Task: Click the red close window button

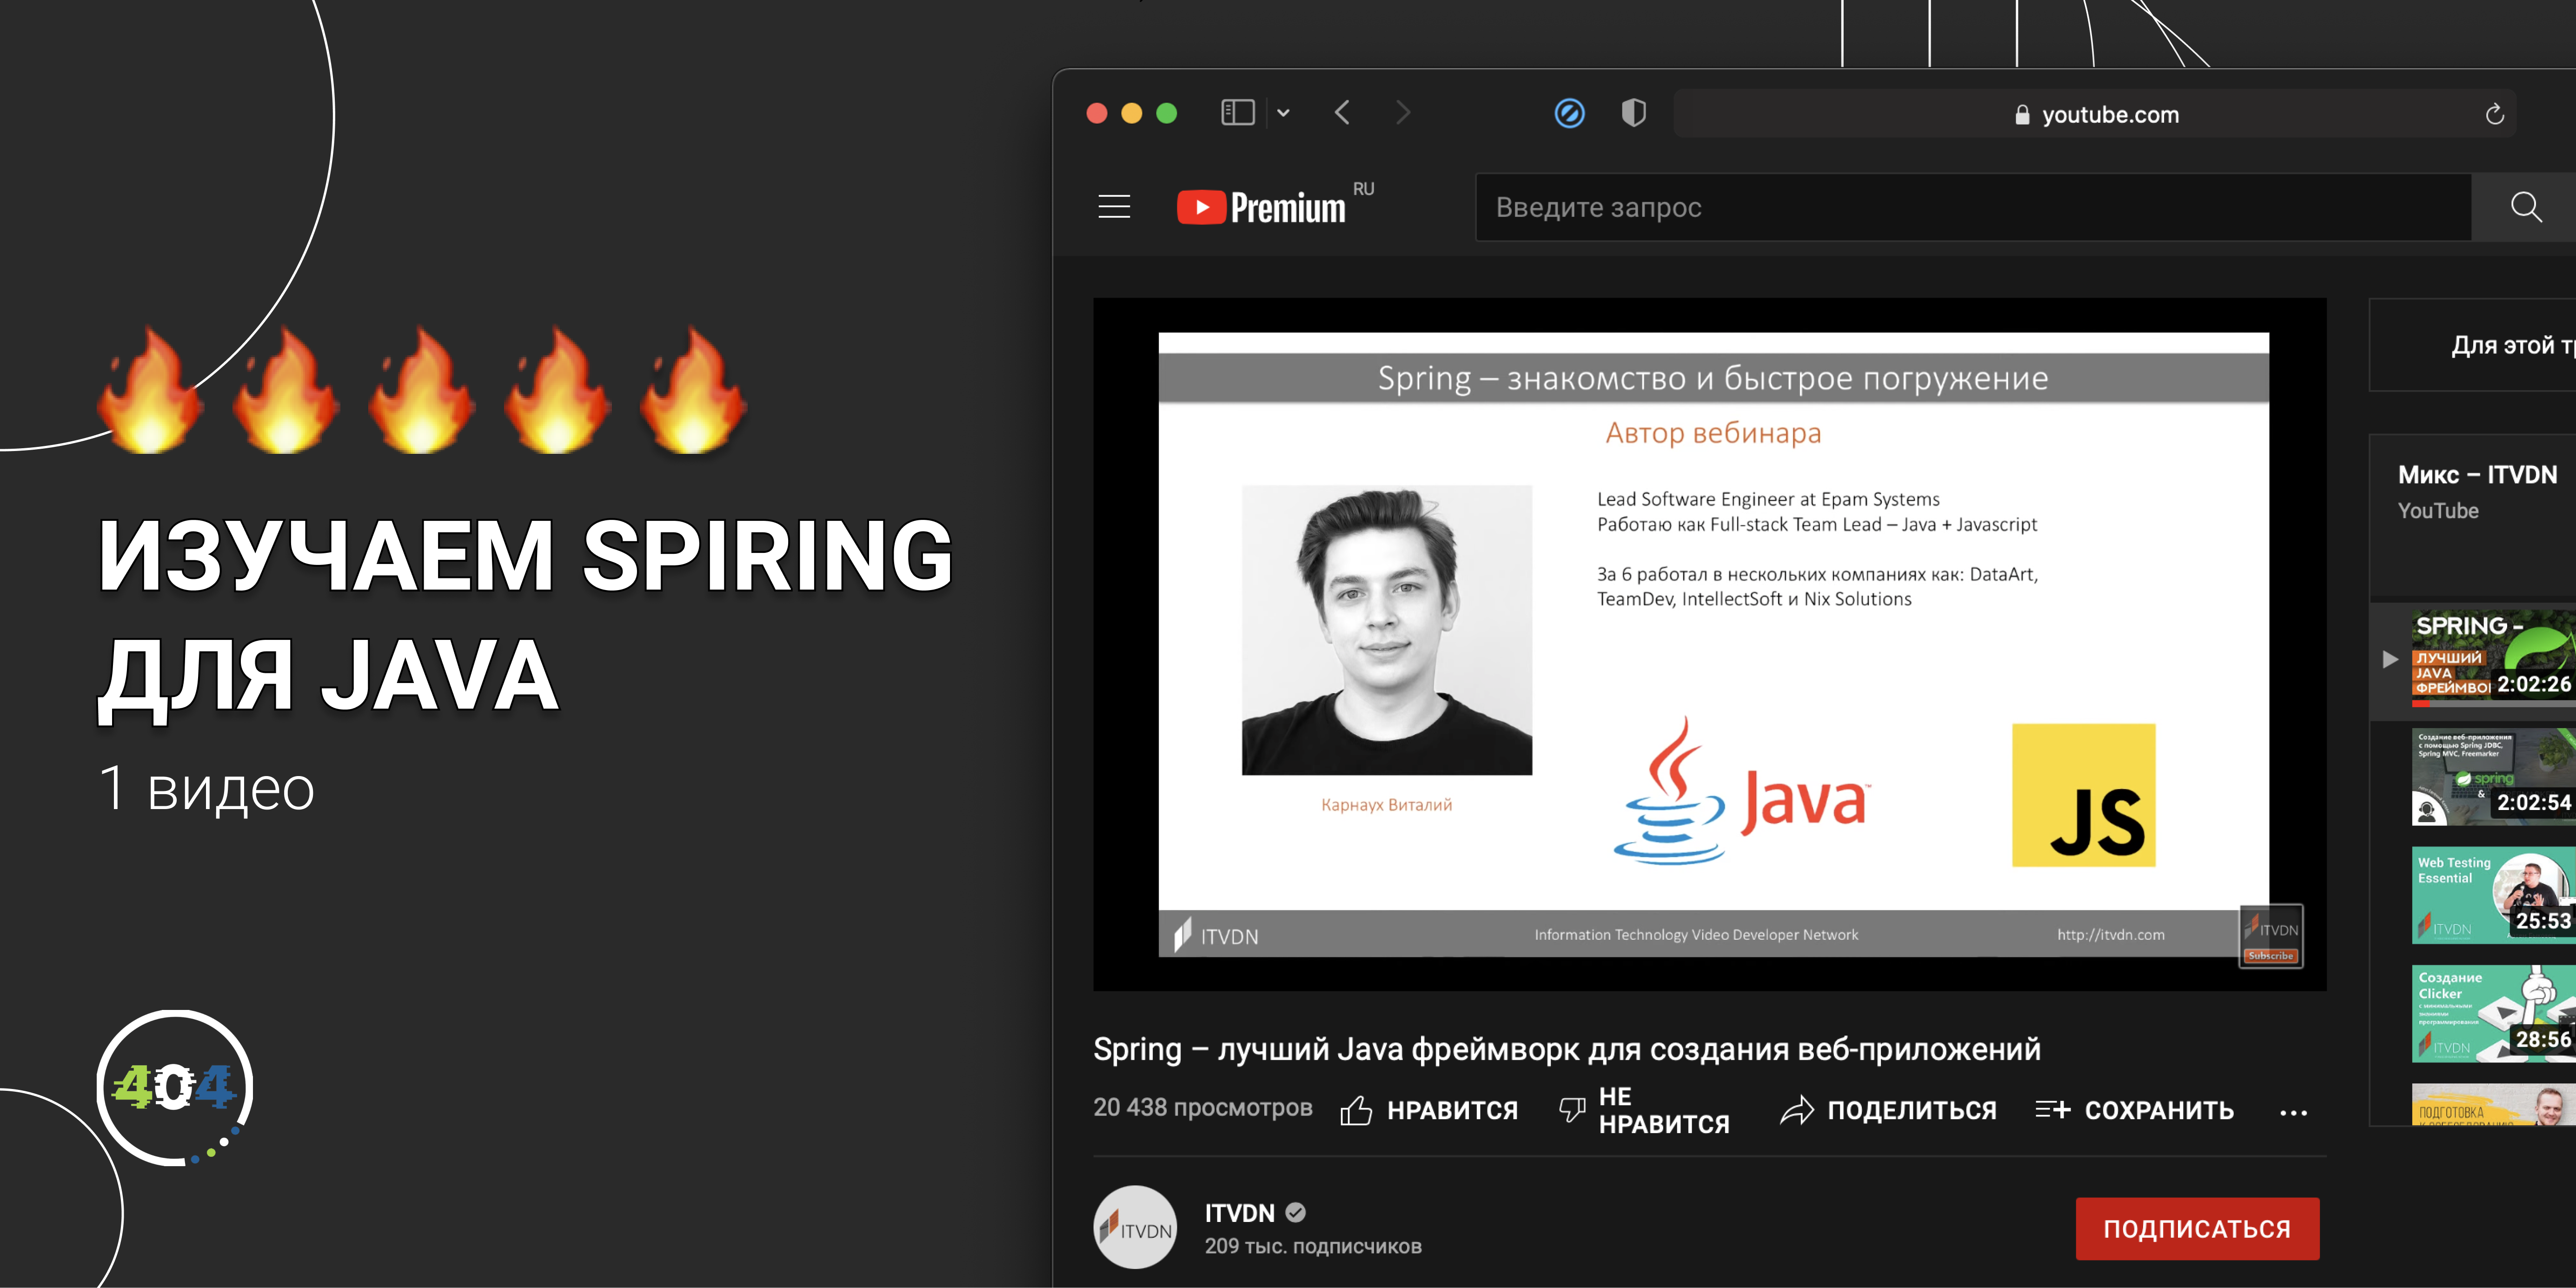Action: point(1097,113)
